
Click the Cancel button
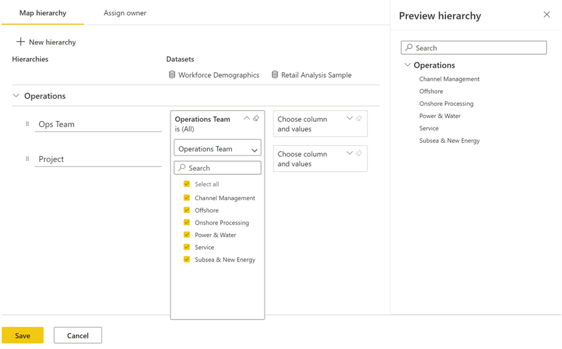click(x=78, y=336)
